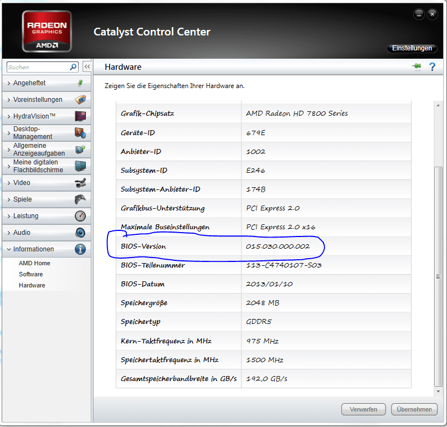447x427 pixels.
Task: Expand the Voreinstellungen section
Action: click(46, 100)
